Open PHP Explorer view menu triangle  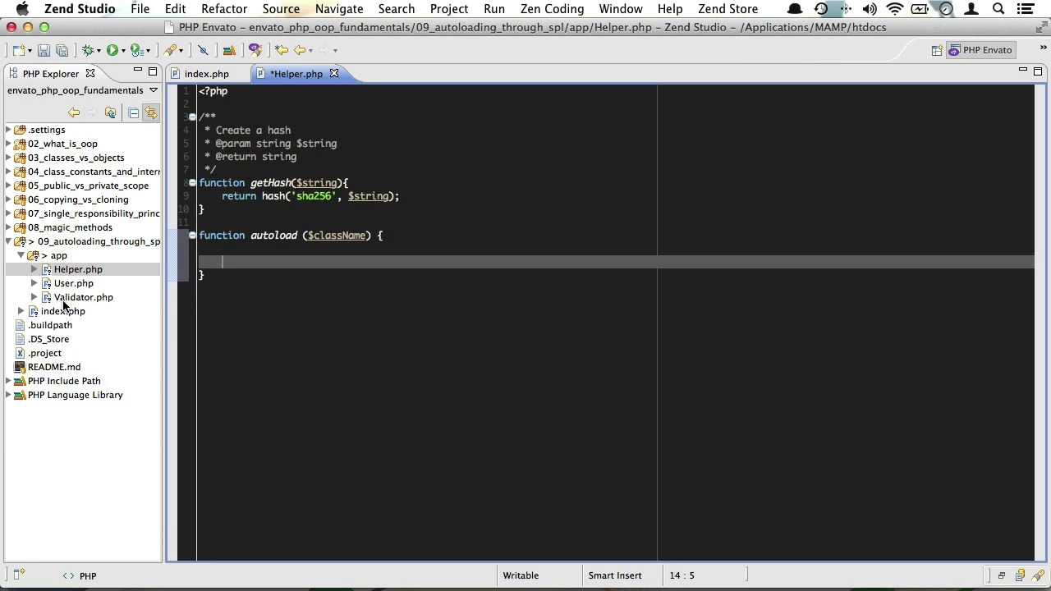tap(153, 90)
